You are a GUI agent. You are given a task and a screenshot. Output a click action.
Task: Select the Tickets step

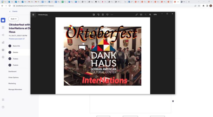(16, 59)
